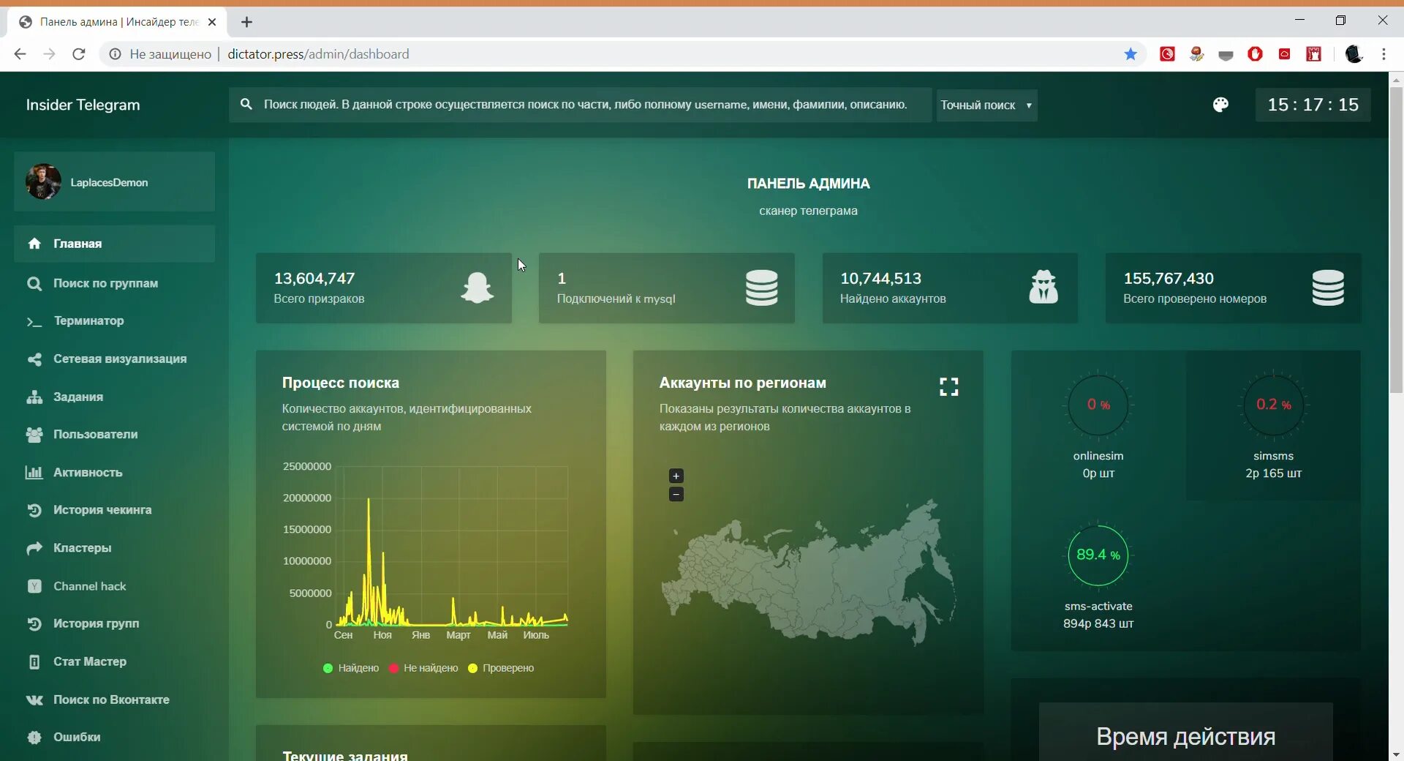The height and width of the screenshot is (761, 1404).
Task: Open Сетевая визуализация via its network icon
Action: (34, 359)
